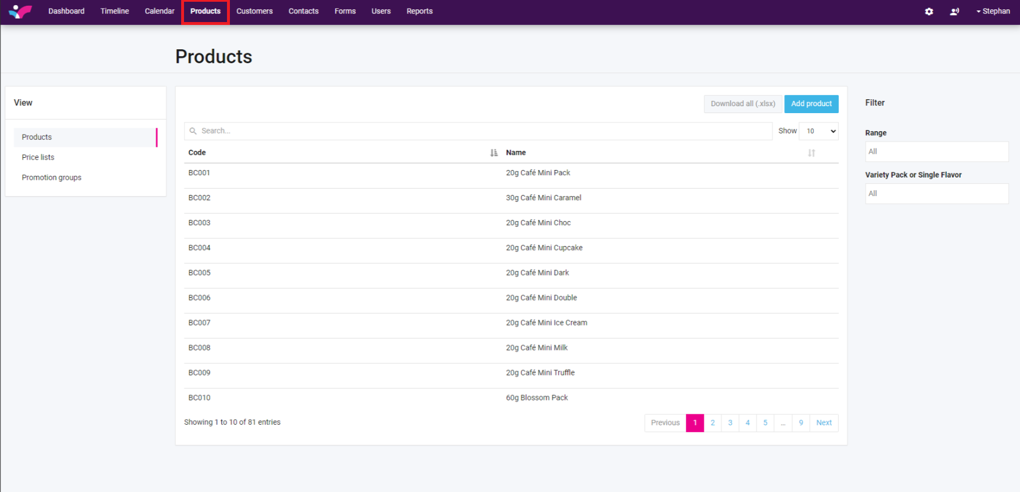Open the settings gear icon
The width and height of the screenshot is (1020, 492).
[929, 12]
